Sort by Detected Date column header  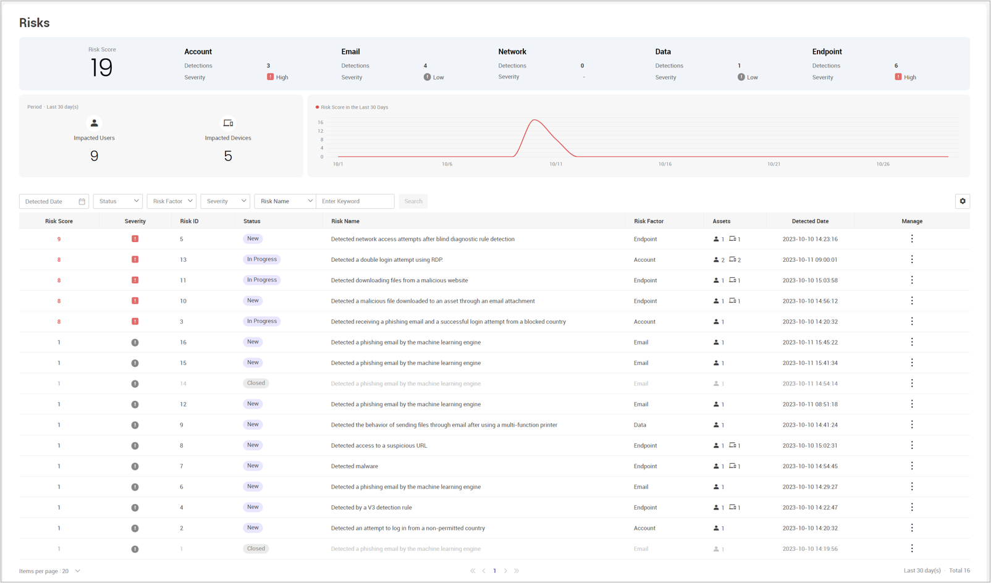pyautogui.click(x=810, y=221)
